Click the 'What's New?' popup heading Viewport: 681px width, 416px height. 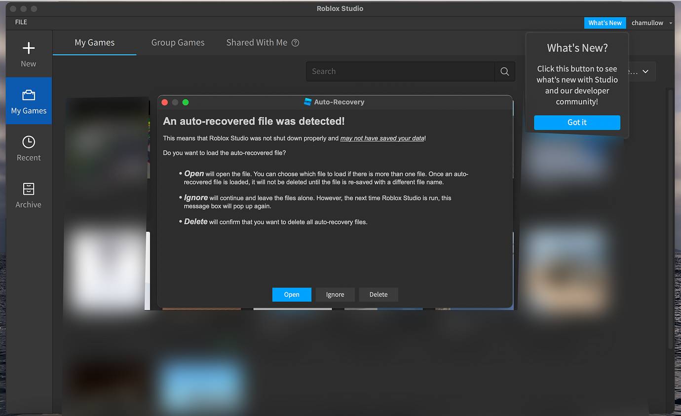(x=577, y=48)
